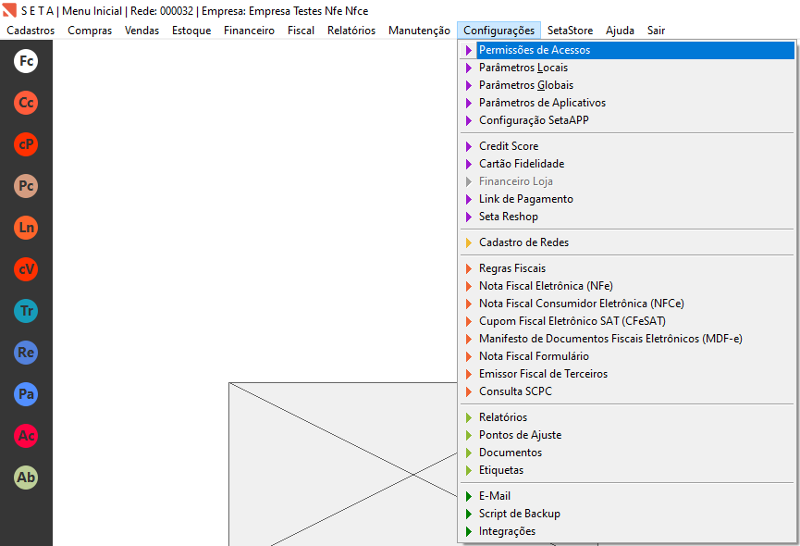This screenshot has width=800, height=546.
Task: Open the Compras menu
Action: [90, 31]
